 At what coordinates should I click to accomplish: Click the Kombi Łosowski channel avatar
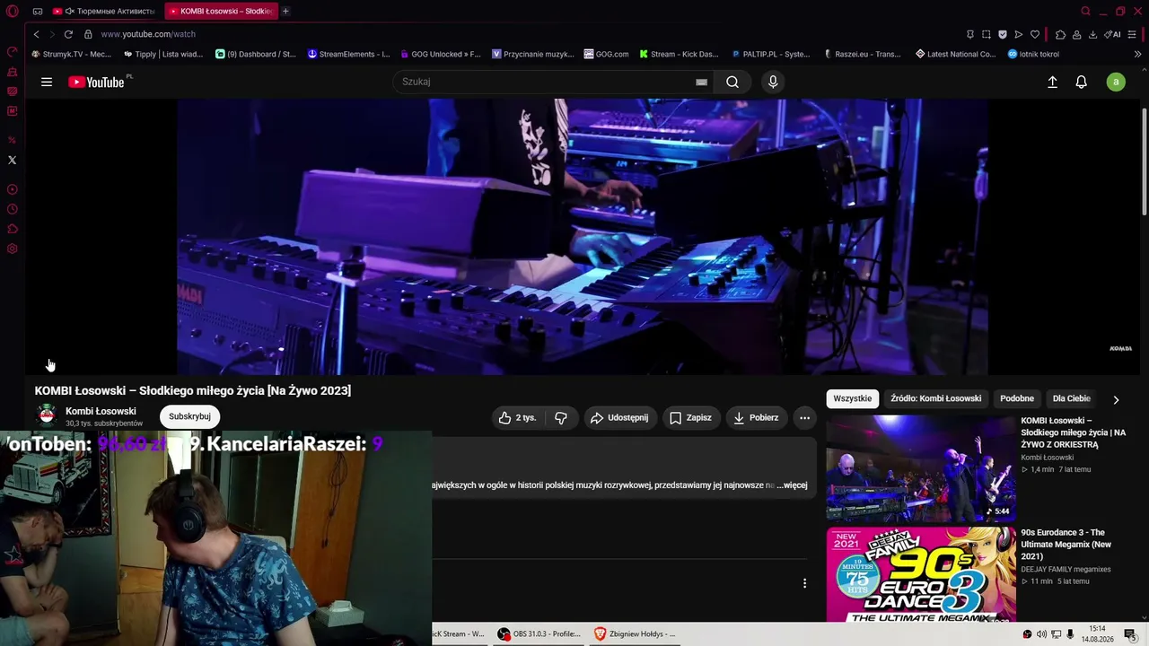coord(47,415)
